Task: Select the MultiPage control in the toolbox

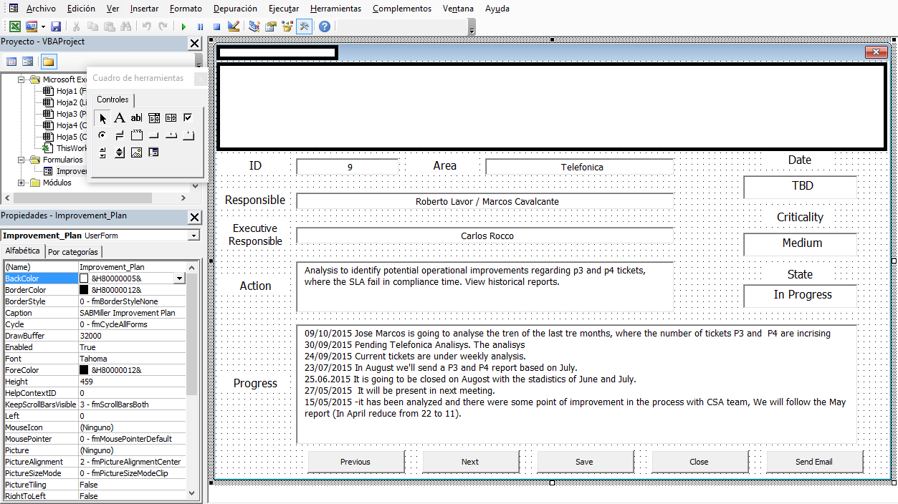Action: pyautogui.click(x=188, y=135)
